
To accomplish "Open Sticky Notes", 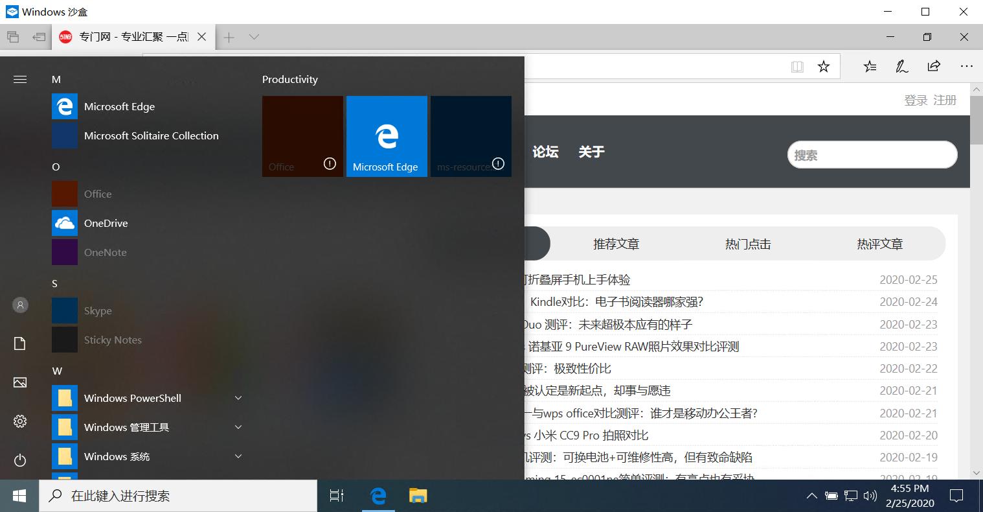I will [x=113, y=340].
